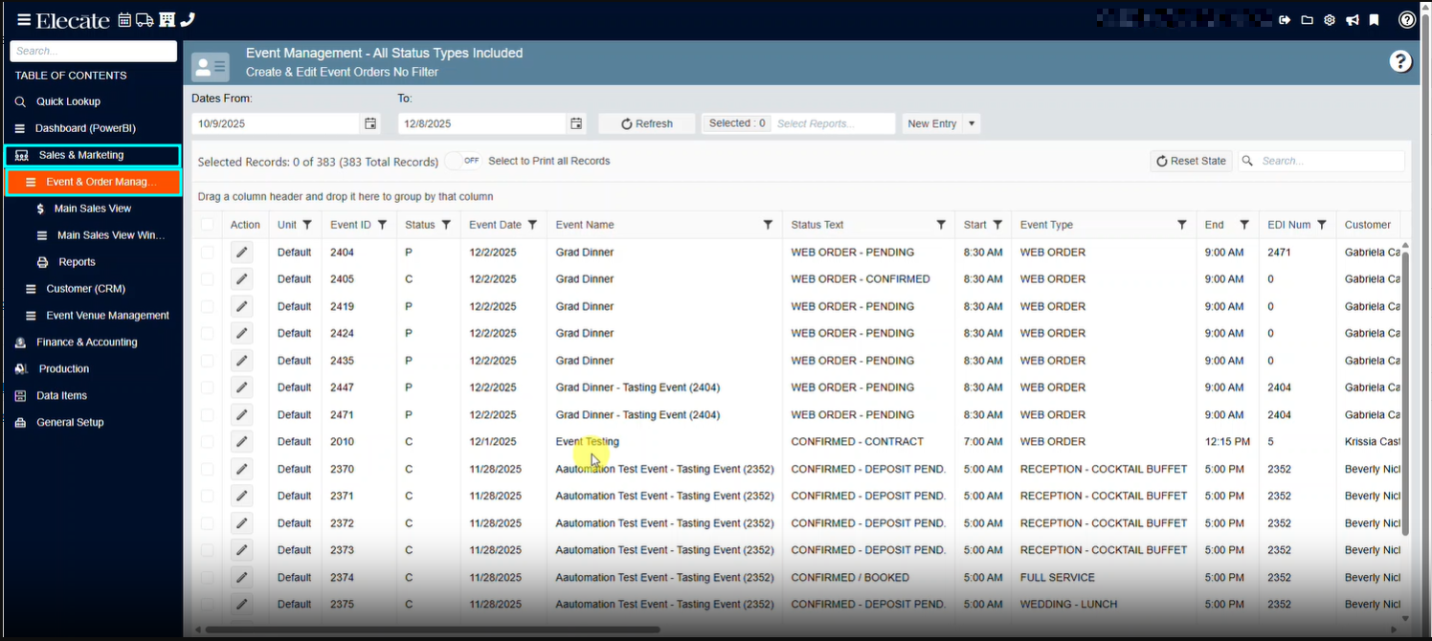The width and height of the screenshot is (1432, 641).
Task: Click the edit pencil for event 2010
Action: coord(241,442)
